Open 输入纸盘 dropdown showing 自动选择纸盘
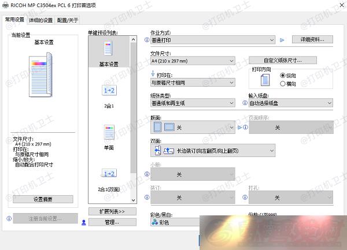Image resolution: width=347 pixels, height=250 pixels. pos(291,103)
